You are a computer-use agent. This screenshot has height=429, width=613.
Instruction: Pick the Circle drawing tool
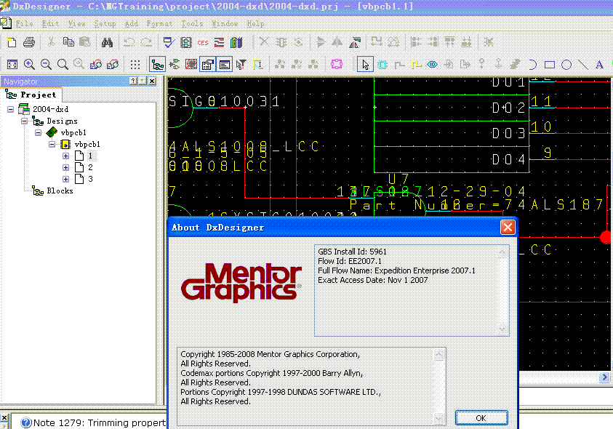point(566,64)
